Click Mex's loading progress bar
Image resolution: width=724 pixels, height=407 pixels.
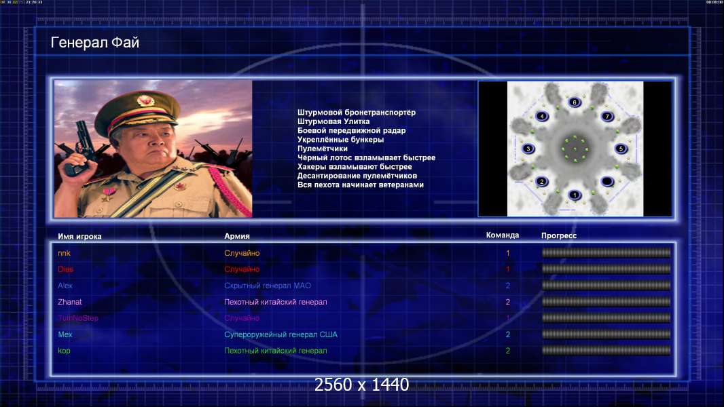point(607,334)
